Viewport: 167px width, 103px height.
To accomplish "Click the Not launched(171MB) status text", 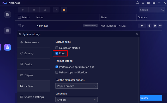I will (x=114, y=26).
